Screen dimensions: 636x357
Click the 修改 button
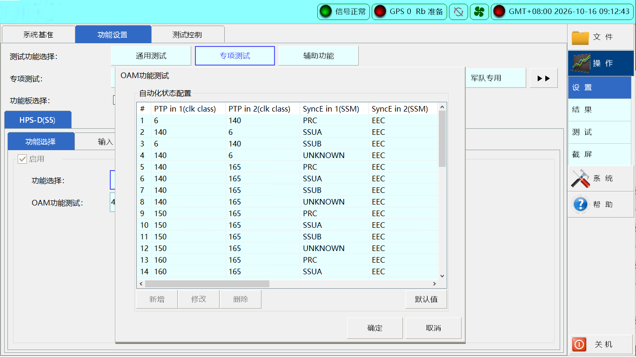point(199,299)
